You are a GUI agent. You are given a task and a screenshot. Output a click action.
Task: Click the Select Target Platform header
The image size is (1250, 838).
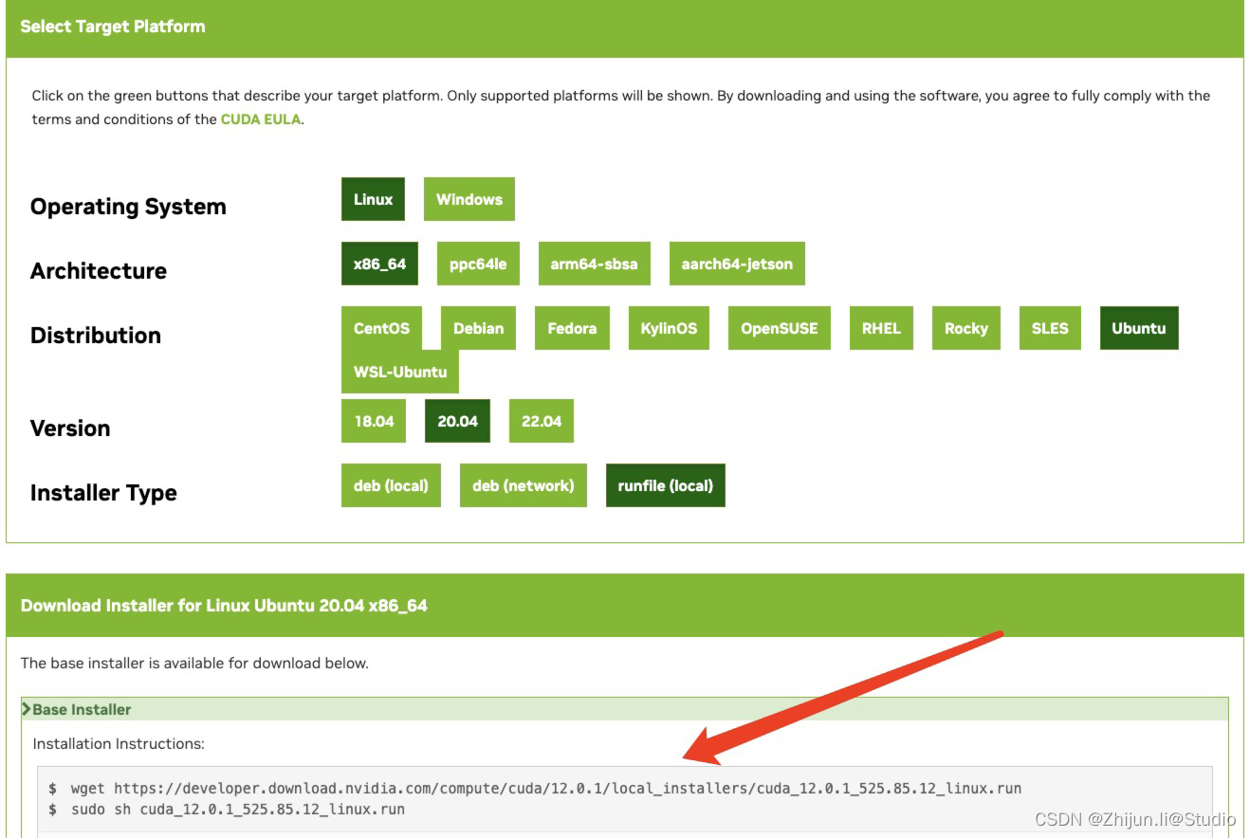pos(113,27)
